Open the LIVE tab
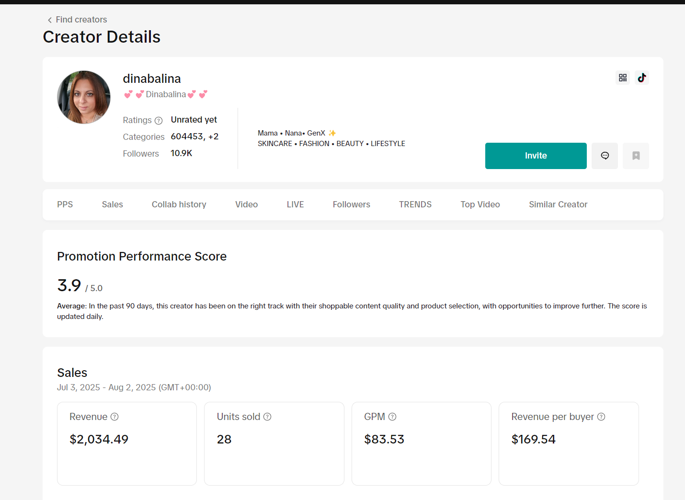 [296, 205]
